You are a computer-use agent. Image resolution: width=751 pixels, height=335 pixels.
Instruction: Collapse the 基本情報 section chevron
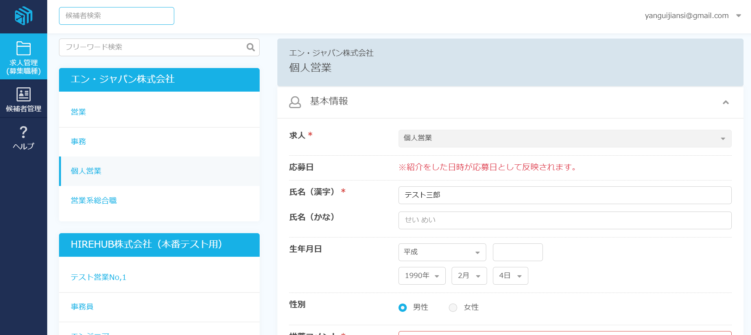(x=725, y=102)
